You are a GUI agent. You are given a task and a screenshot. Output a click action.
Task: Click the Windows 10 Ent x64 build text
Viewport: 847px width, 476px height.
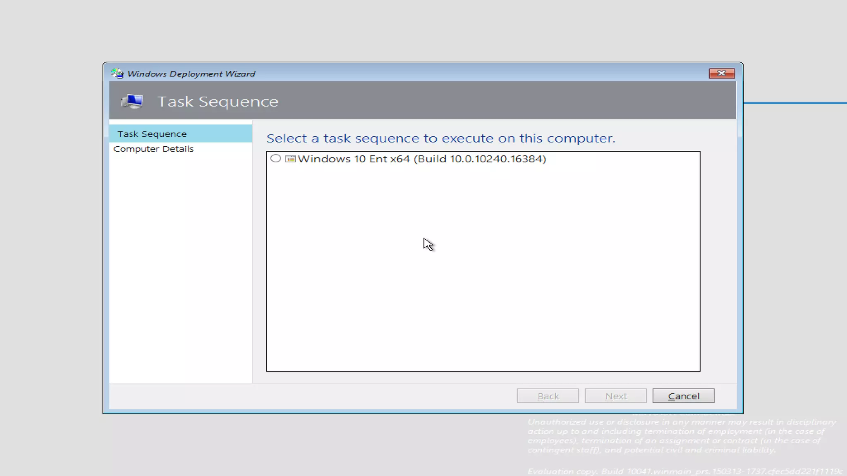[422, 159]
